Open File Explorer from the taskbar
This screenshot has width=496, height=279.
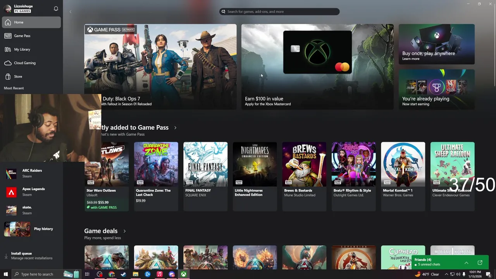136,274
